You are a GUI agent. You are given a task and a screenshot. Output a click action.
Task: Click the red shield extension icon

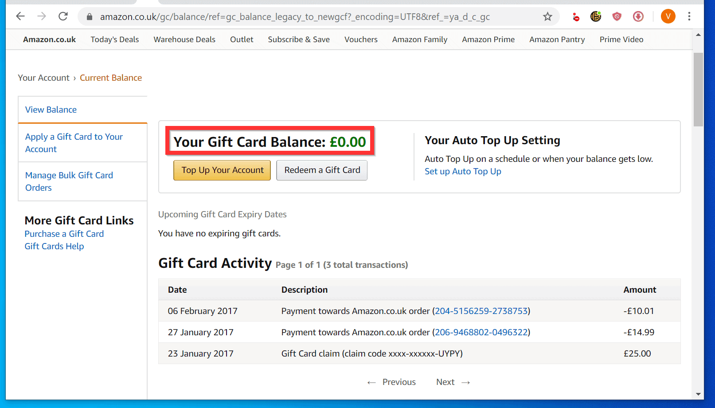click(617, 17)
